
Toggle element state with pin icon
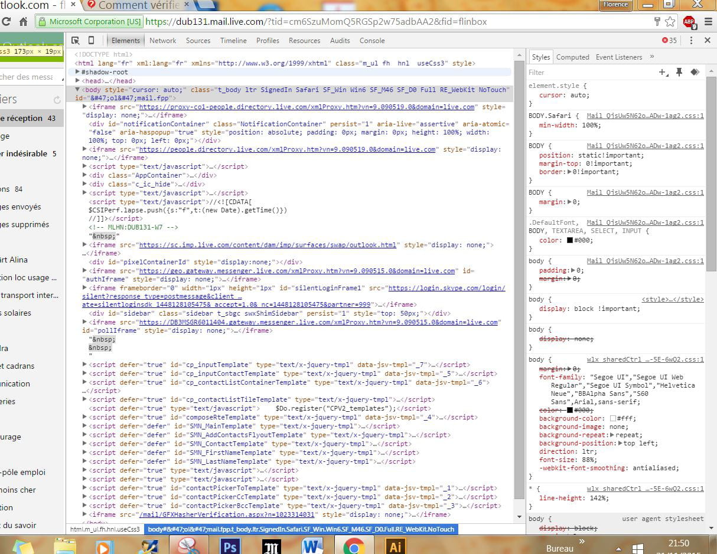(679, 72)
